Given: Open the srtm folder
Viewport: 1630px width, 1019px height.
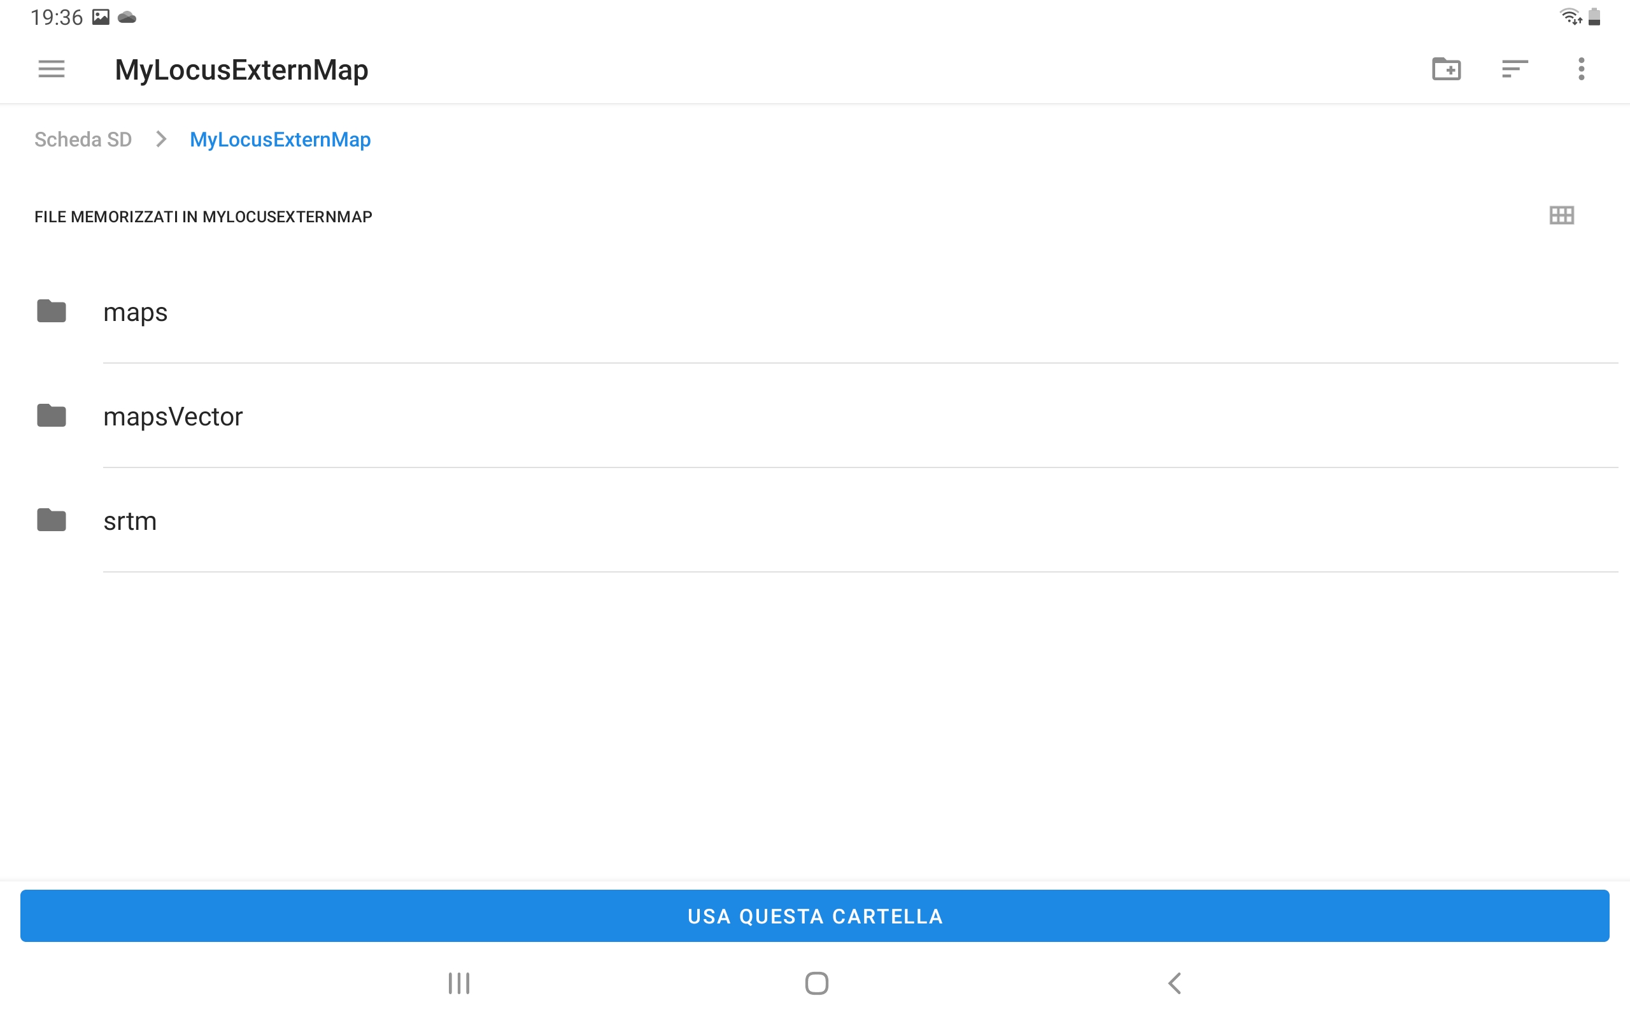Looking at the screenshot, I should pyautogui.click(x=130, y=521).
